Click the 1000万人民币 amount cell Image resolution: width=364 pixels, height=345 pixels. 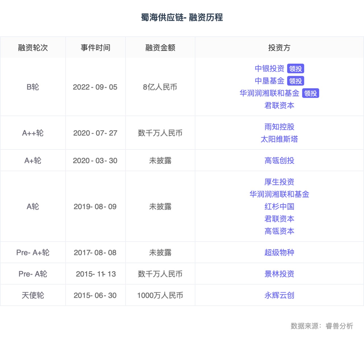[160, 295]
